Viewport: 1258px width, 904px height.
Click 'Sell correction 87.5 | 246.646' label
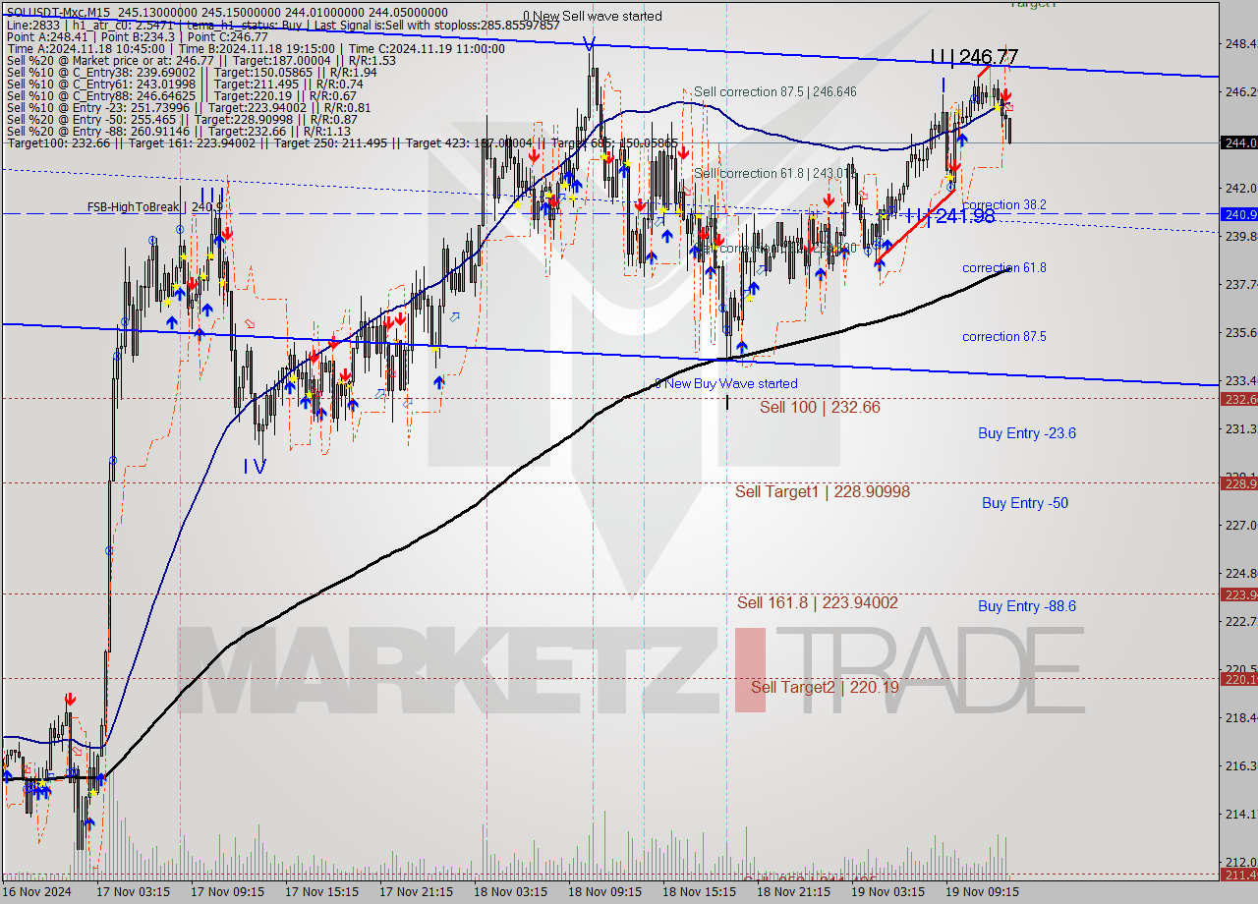[775, 91]
